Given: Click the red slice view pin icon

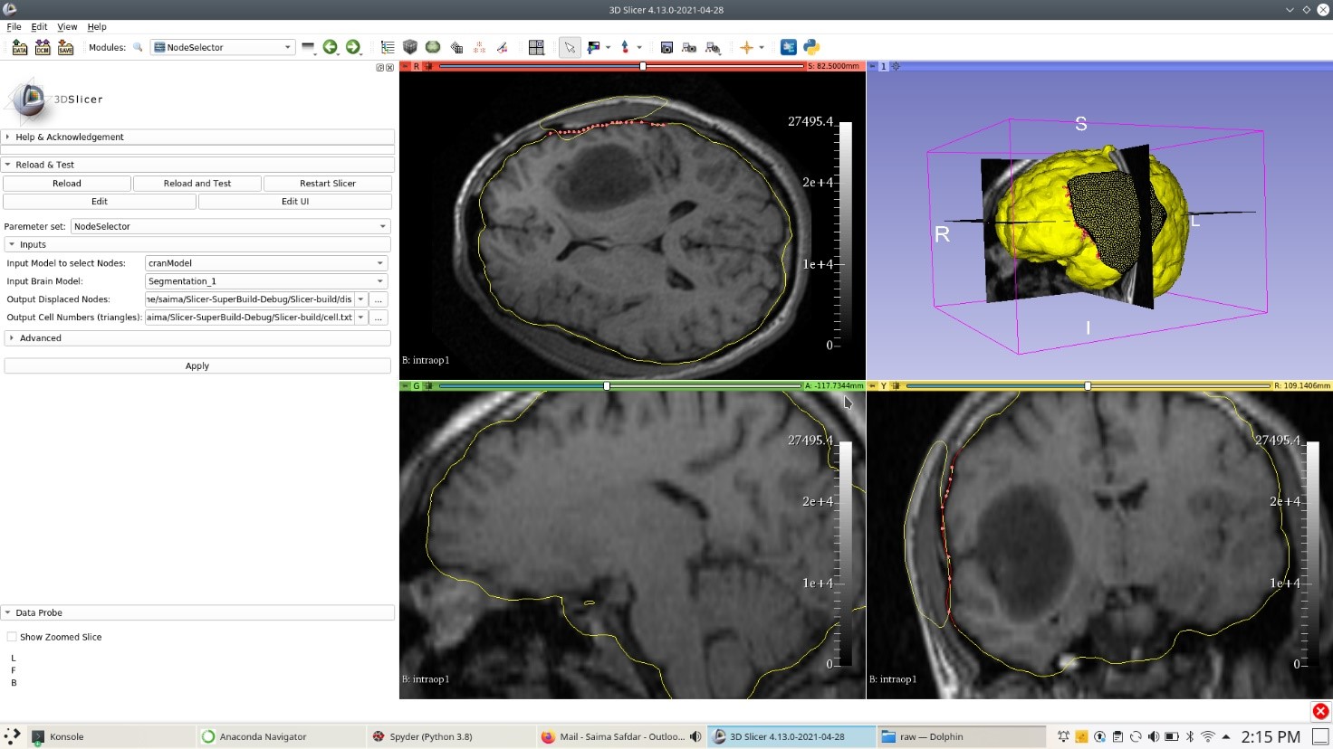Looking at the screenshot, I should click(x=405, y=66).
